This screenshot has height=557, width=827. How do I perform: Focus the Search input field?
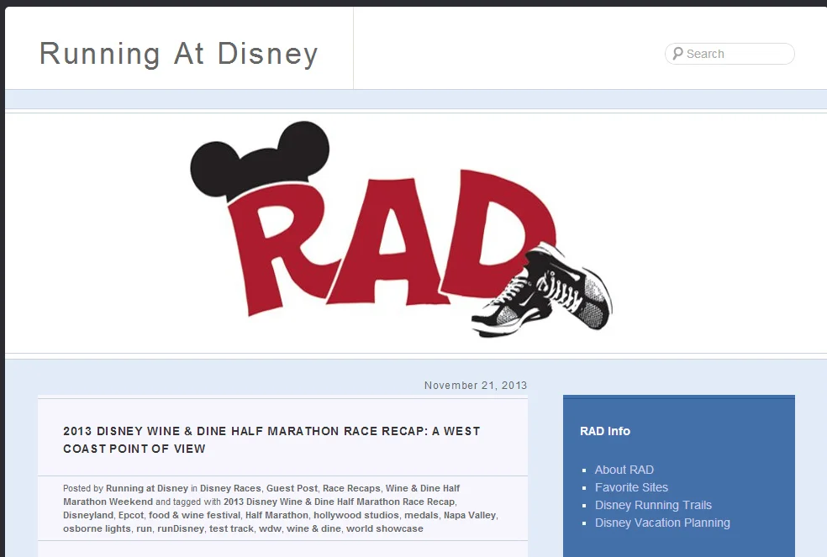click(x=730, y=54)
